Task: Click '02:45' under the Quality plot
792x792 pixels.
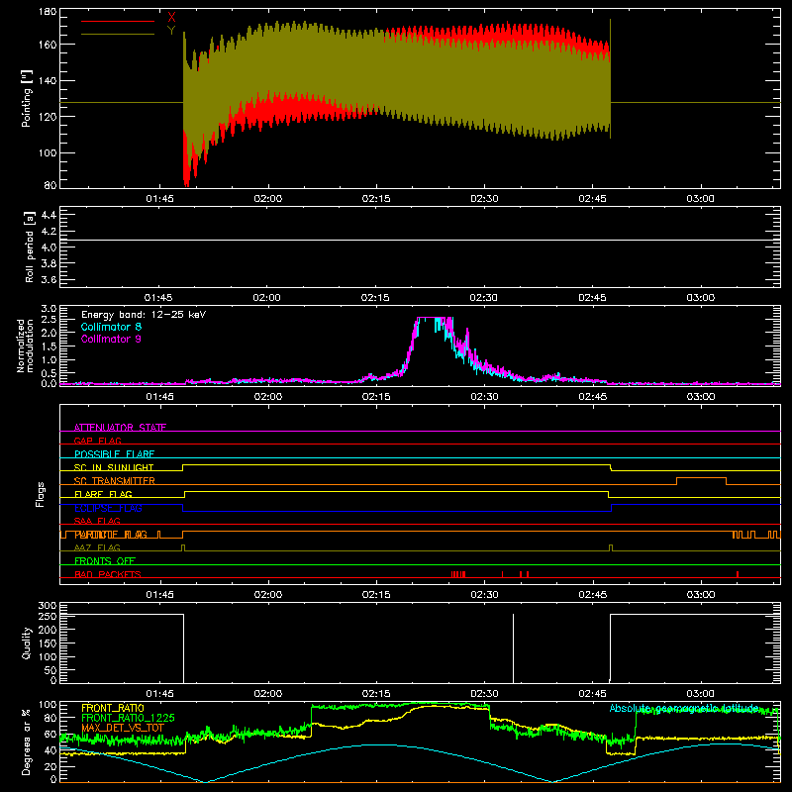Action: [592, 694]
